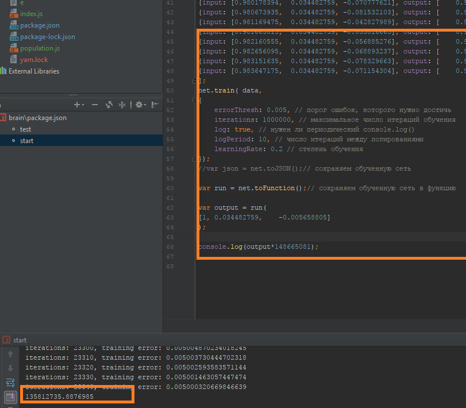Image resolution: width=466 pixels, height=408 pixels.
Task: Open index.js in the project tree
Action: [31, 14]
